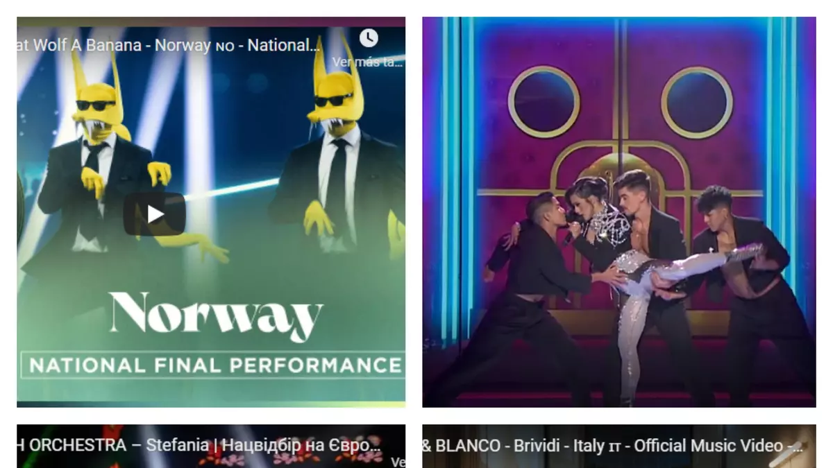
Task: Click the 'NATIONAL FINAL PERFORMANCE' banner
Action: (x=212, y=365)
